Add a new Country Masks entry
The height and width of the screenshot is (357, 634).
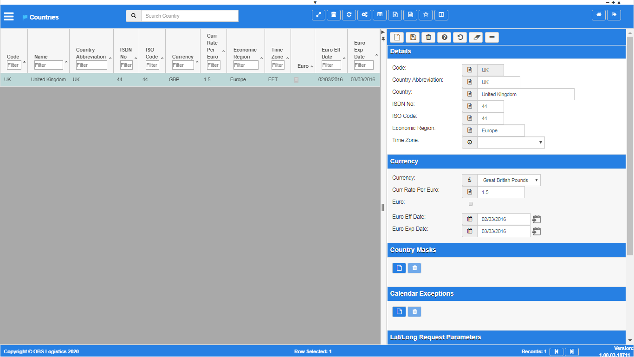(399, 268)
